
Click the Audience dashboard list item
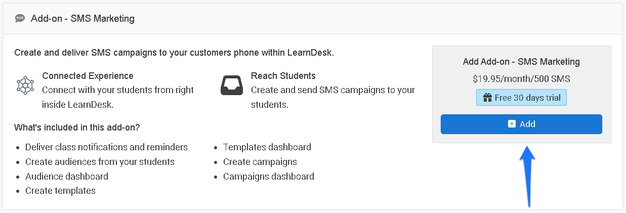pos(67,177)
